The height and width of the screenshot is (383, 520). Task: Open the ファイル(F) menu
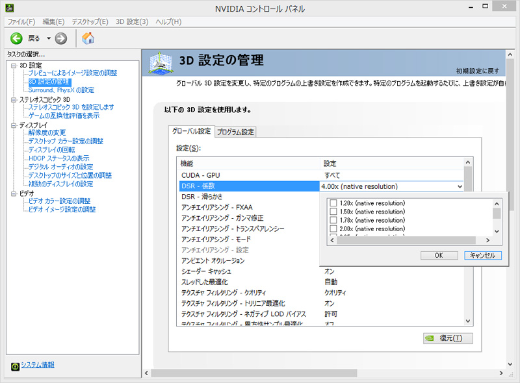click(x=21, y=22)
